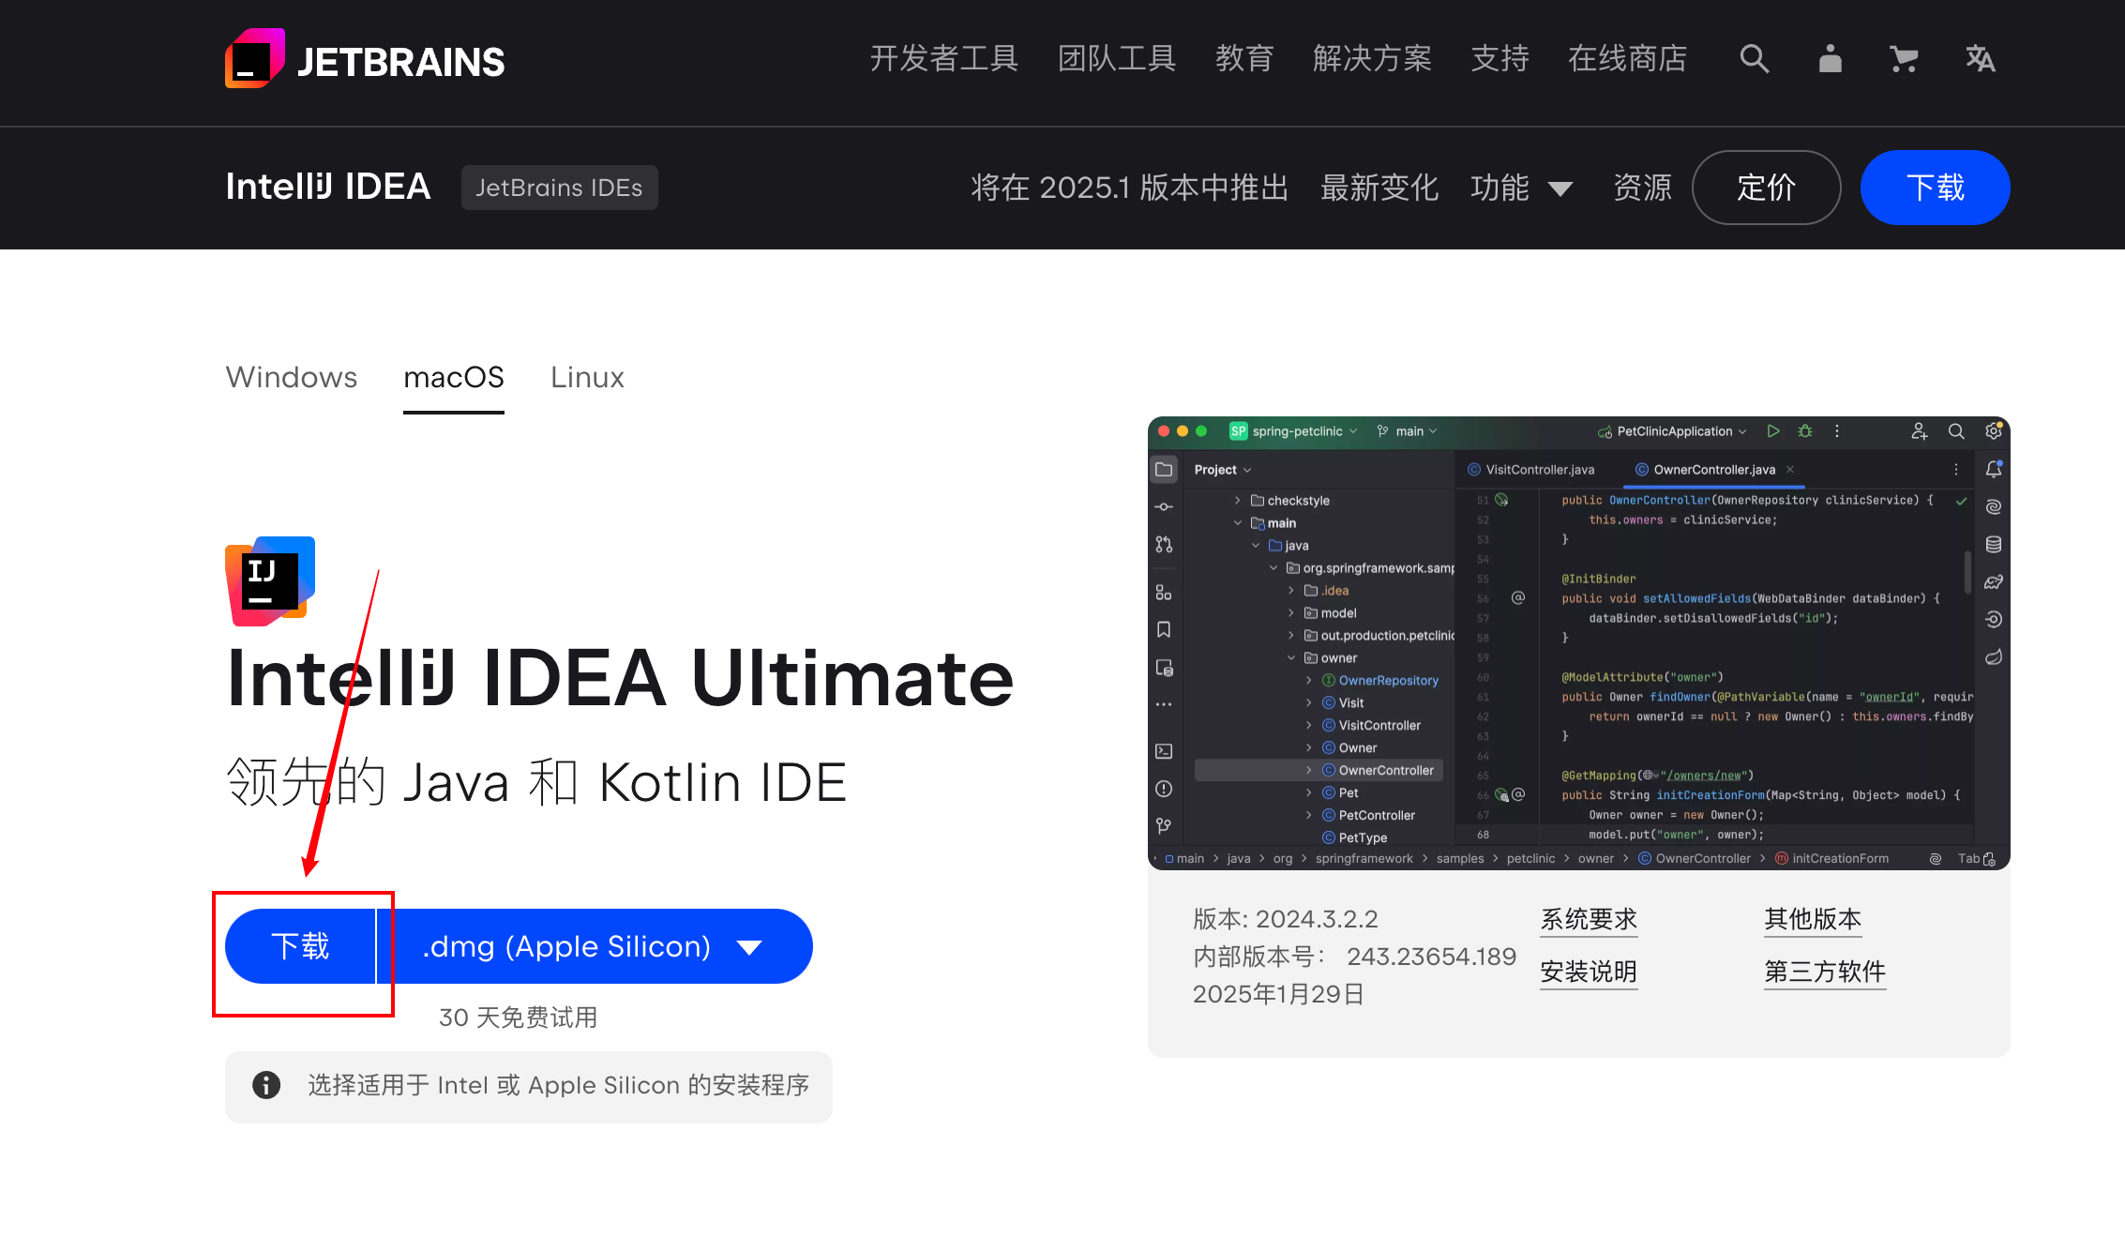Click the run triangle in IDE preview

click(x=1772, y=431)
